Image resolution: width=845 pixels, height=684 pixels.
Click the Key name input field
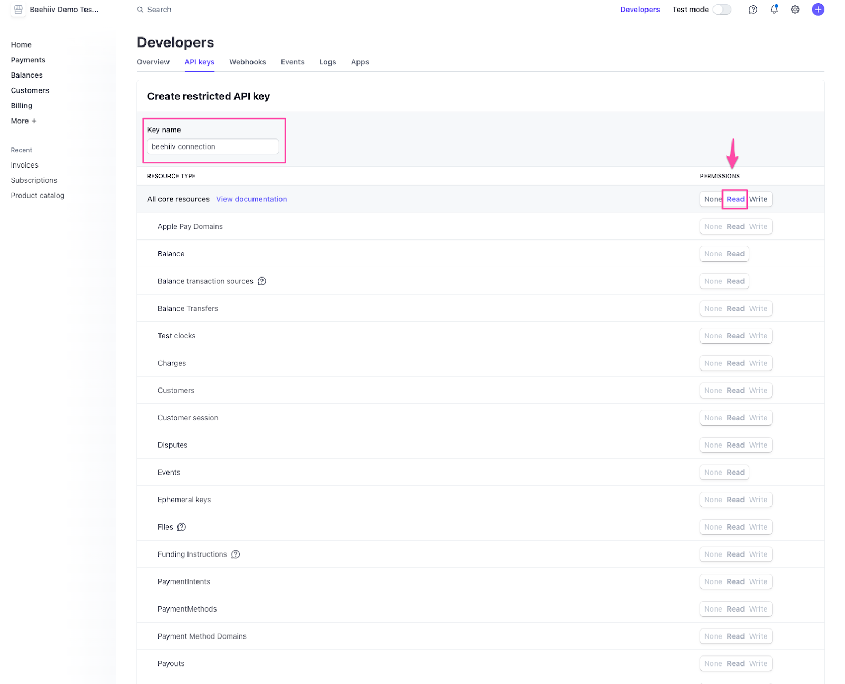(213, 146)
